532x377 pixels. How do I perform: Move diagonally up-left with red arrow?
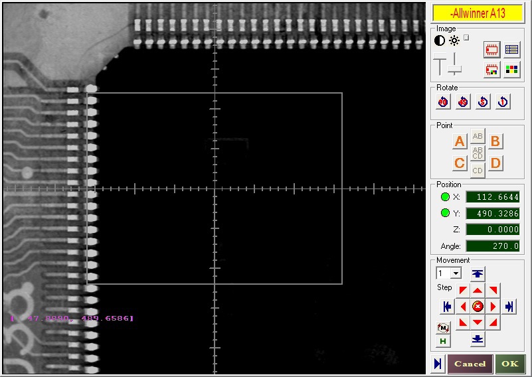(463, 291)
